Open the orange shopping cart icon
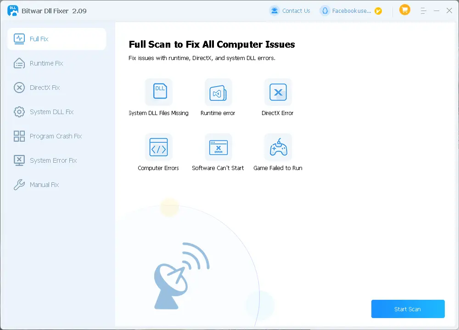The width and height of the screenshot is (459, 330). click(x=404, y=10)
